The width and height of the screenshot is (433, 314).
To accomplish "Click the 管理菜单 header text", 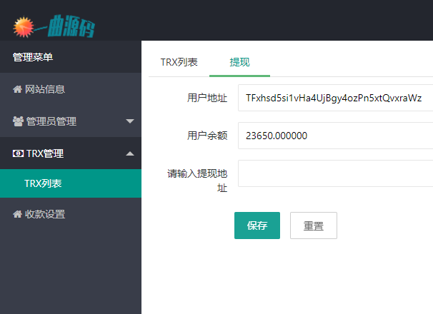I will [33, 57].
